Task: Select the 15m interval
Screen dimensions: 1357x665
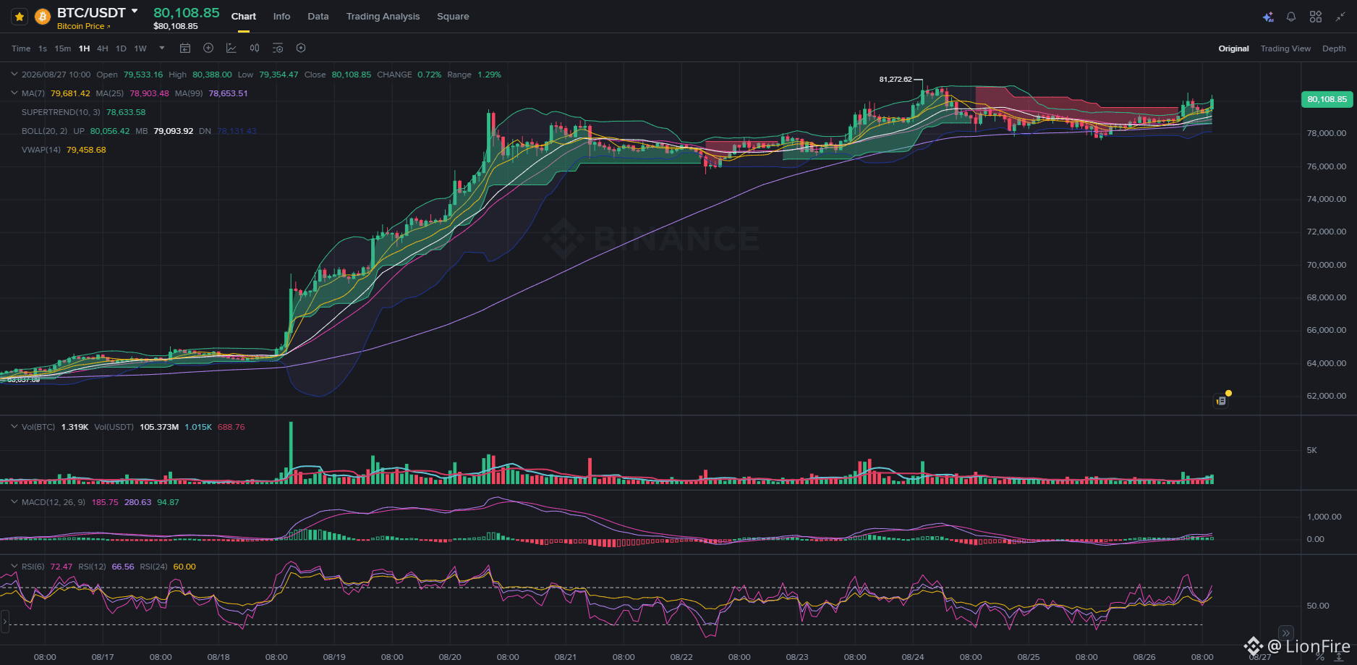Action: tap(63, 48)
